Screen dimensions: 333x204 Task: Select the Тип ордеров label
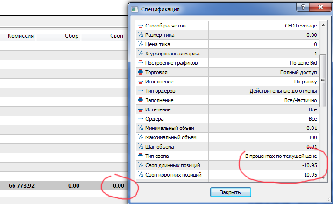click(x=160, y=91)
